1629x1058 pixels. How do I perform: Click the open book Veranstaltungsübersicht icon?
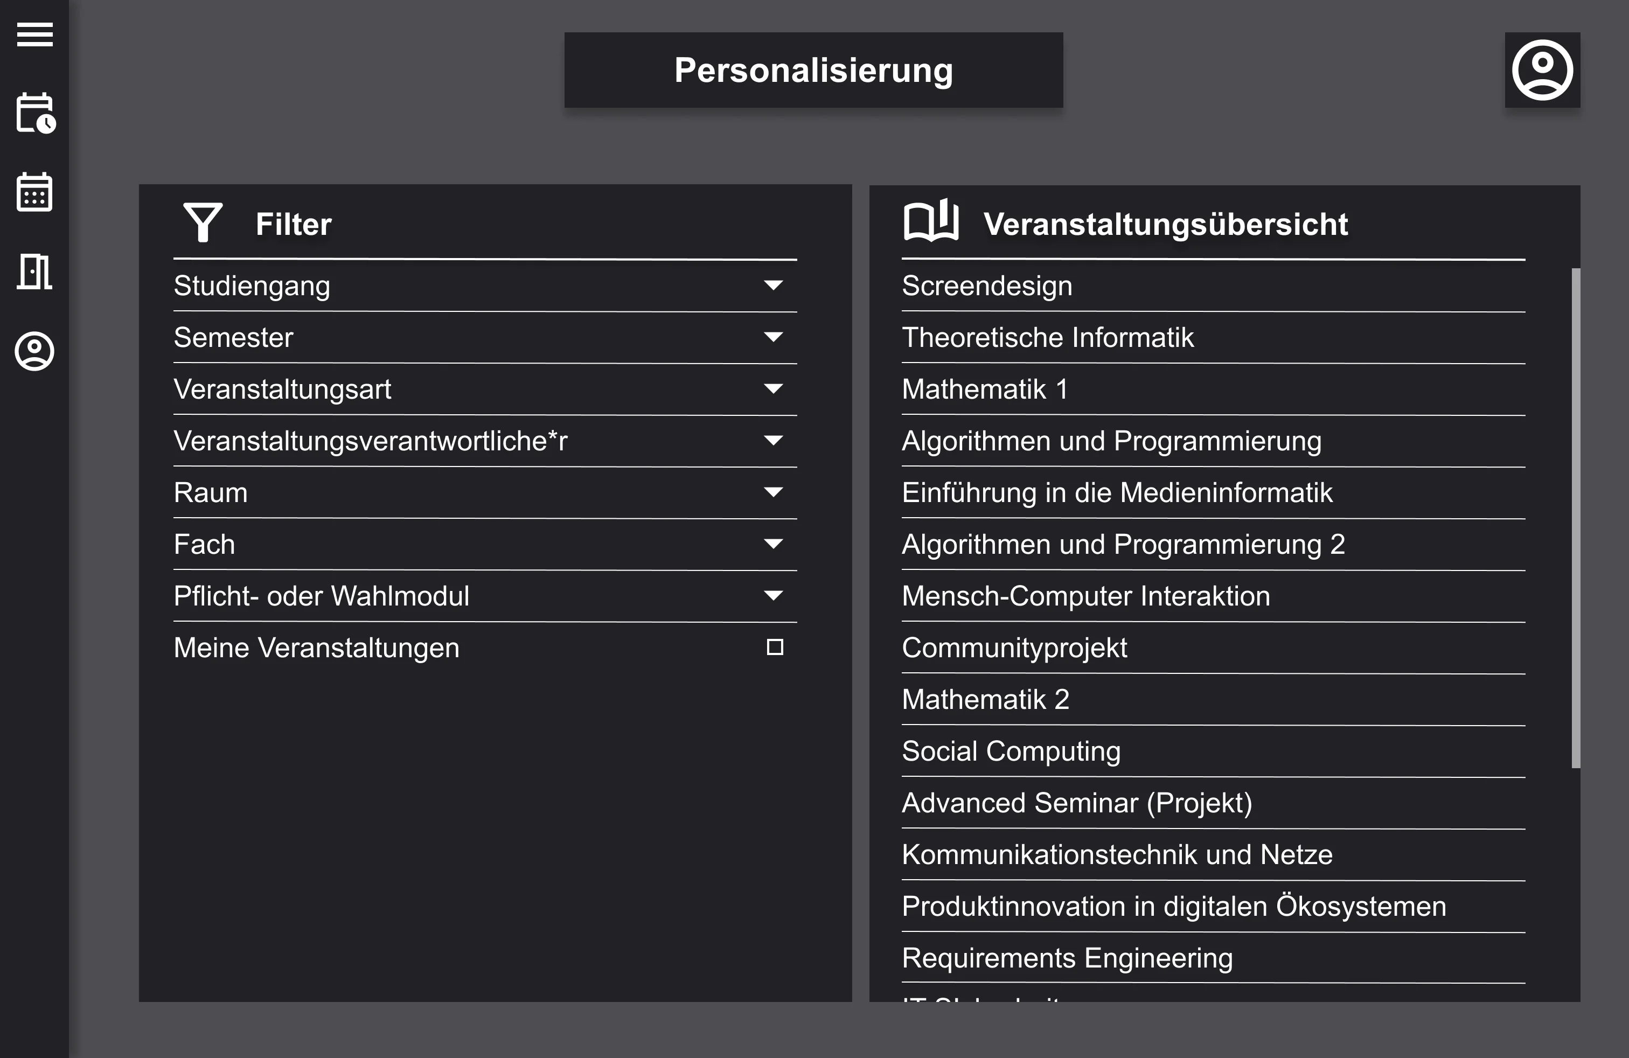point(931,220)
